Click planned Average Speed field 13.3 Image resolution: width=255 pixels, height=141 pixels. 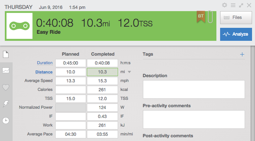point(71,81)
